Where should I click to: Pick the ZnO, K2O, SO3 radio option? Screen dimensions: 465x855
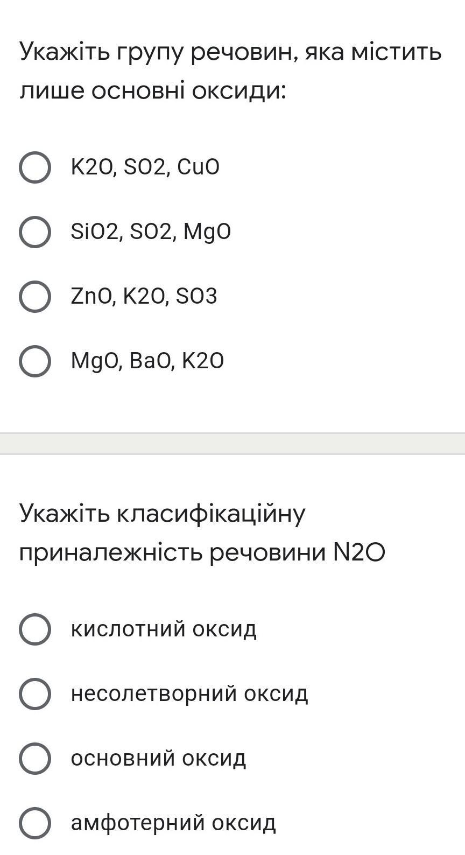tap(35, 297)
